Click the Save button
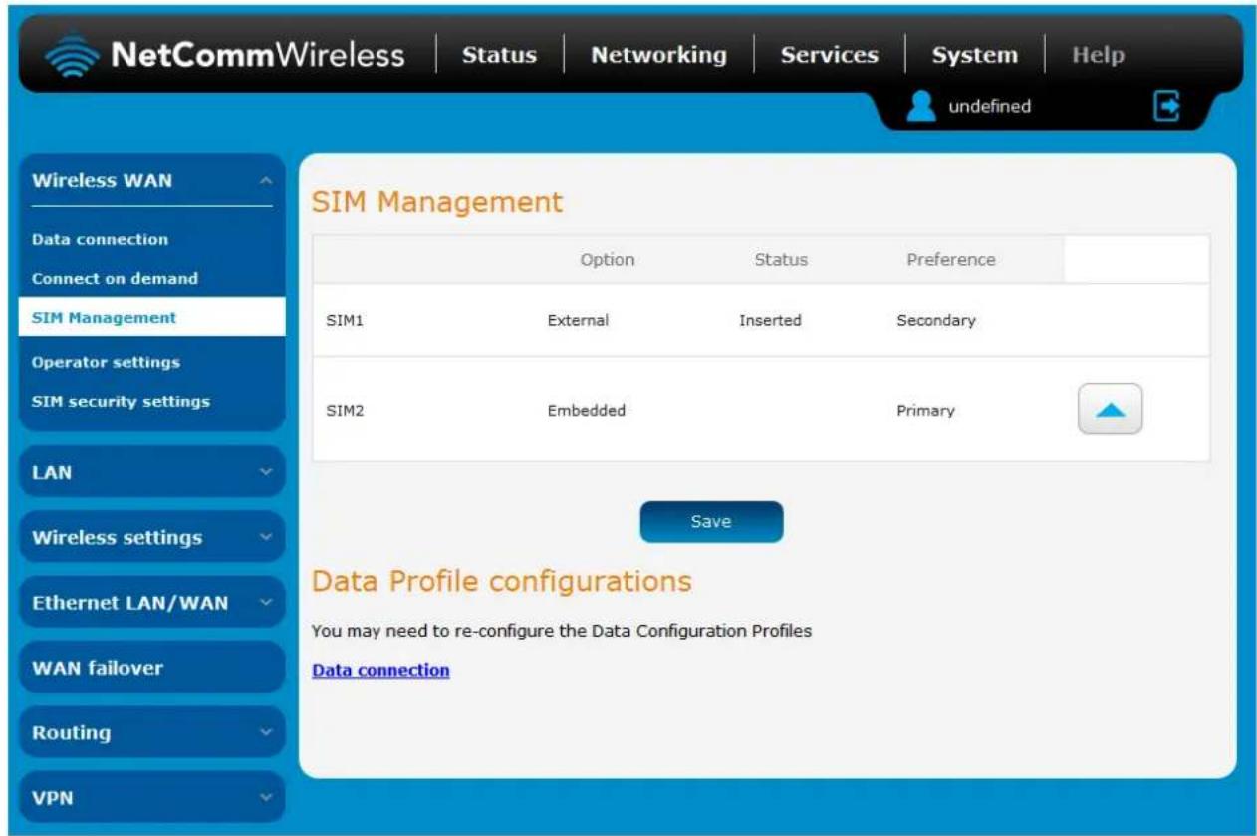Viewport: 1257px width, 836px height. (711, 522)
